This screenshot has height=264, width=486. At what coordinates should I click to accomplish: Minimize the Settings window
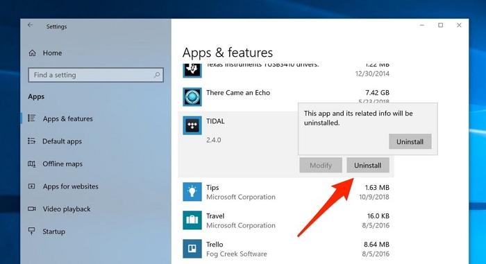coord(422,25)
